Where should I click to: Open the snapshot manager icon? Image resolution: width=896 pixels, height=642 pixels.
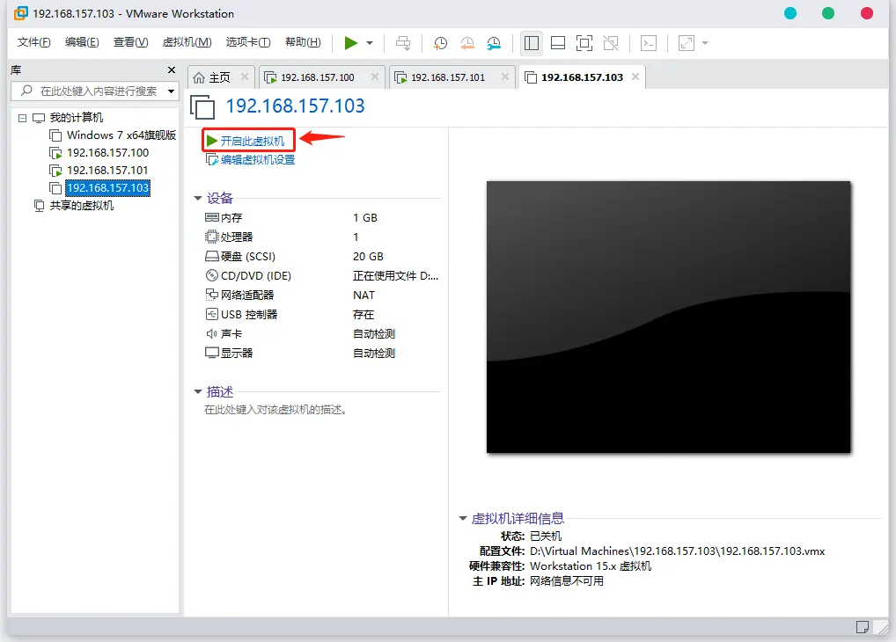click(494, 43)
